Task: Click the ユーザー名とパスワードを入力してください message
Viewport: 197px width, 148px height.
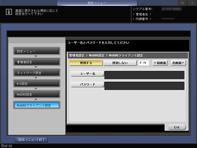Action: 98,43
